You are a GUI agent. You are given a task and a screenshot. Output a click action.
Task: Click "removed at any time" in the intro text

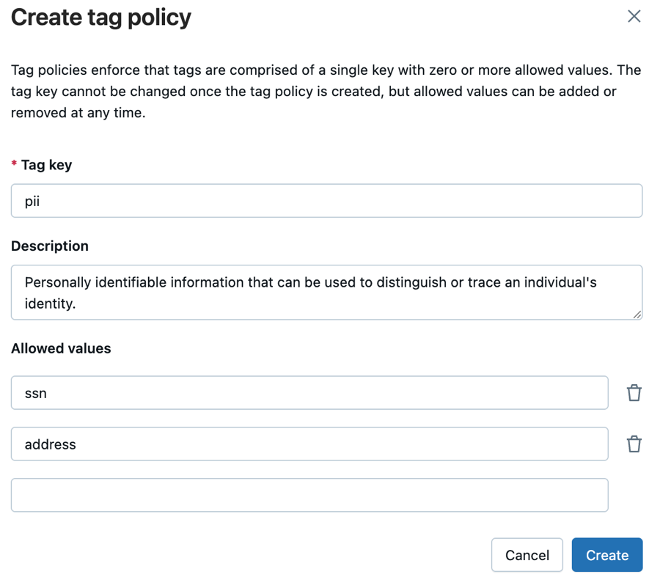click(x=78, y=114)
